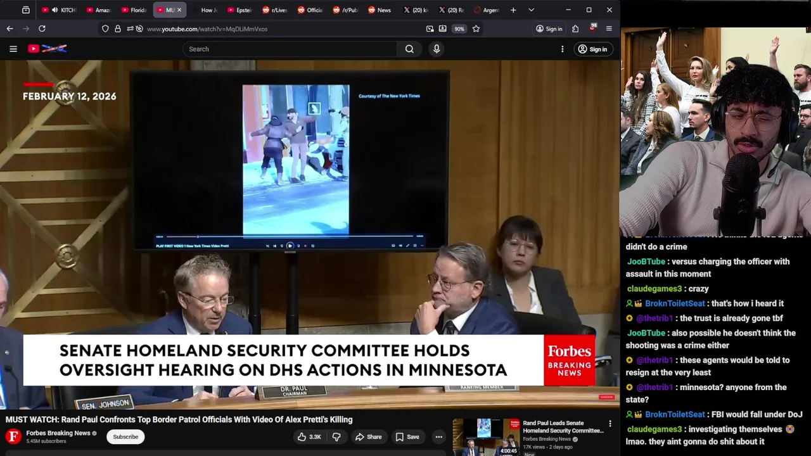Screen dimensions: 811x456
Task: View site security padlock info
Action: click(118, 28)
